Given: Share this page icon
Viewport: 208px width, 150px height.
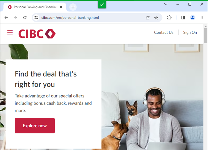Looking at the screenshot, I should pos(148,18).
